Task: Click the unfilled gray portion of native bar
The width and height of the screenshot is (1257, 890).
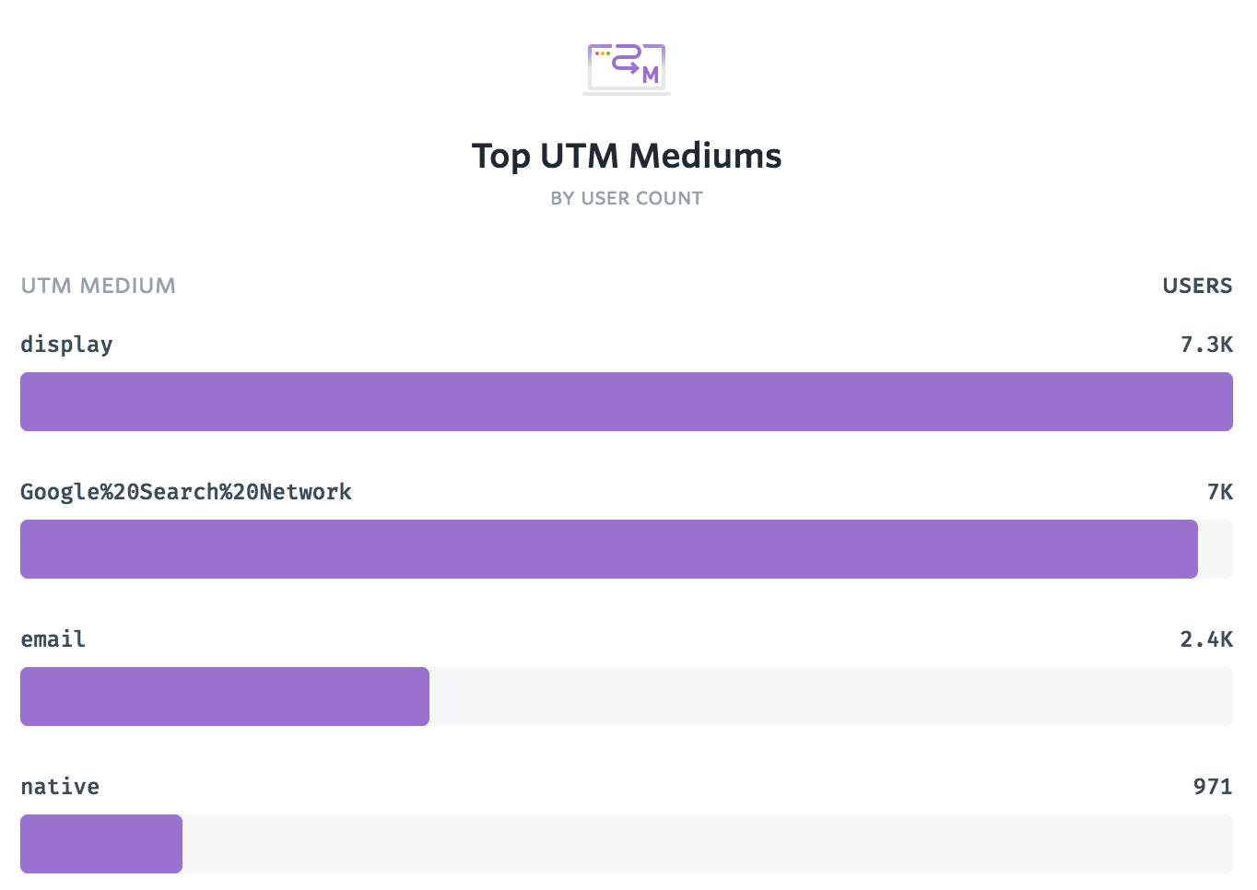Action: 708,844
